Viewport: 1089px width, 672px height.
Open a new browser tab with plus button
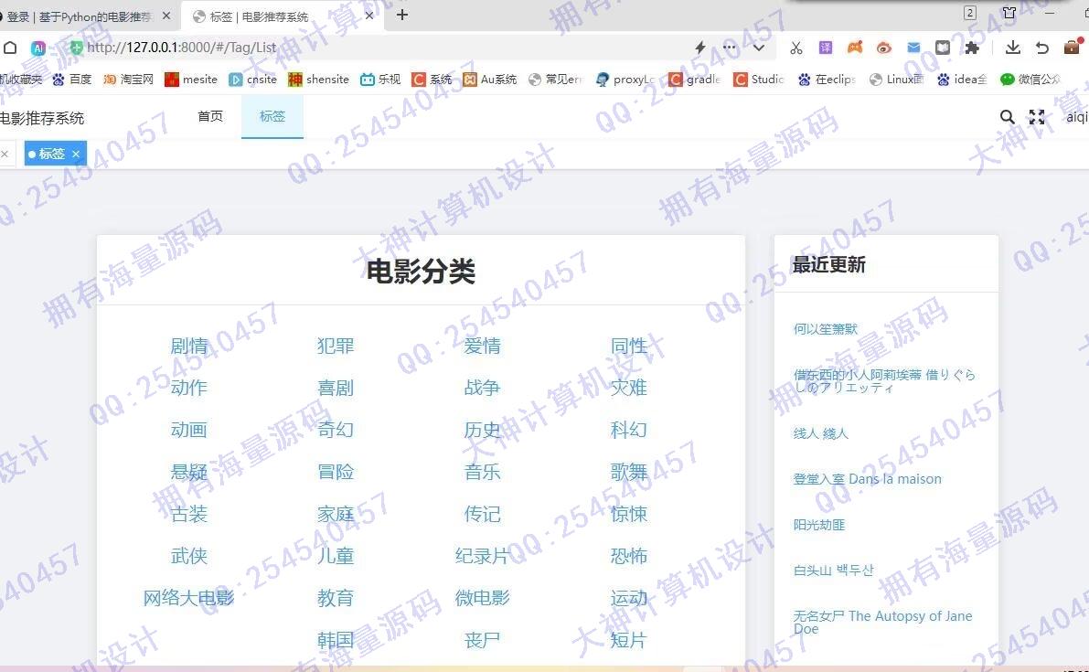tap(402, 15)
